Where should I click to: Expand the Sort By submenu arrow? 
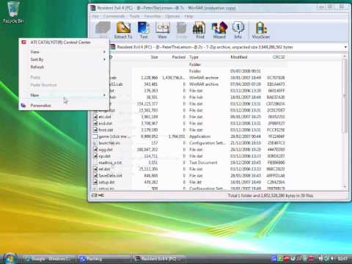(104, 59)
